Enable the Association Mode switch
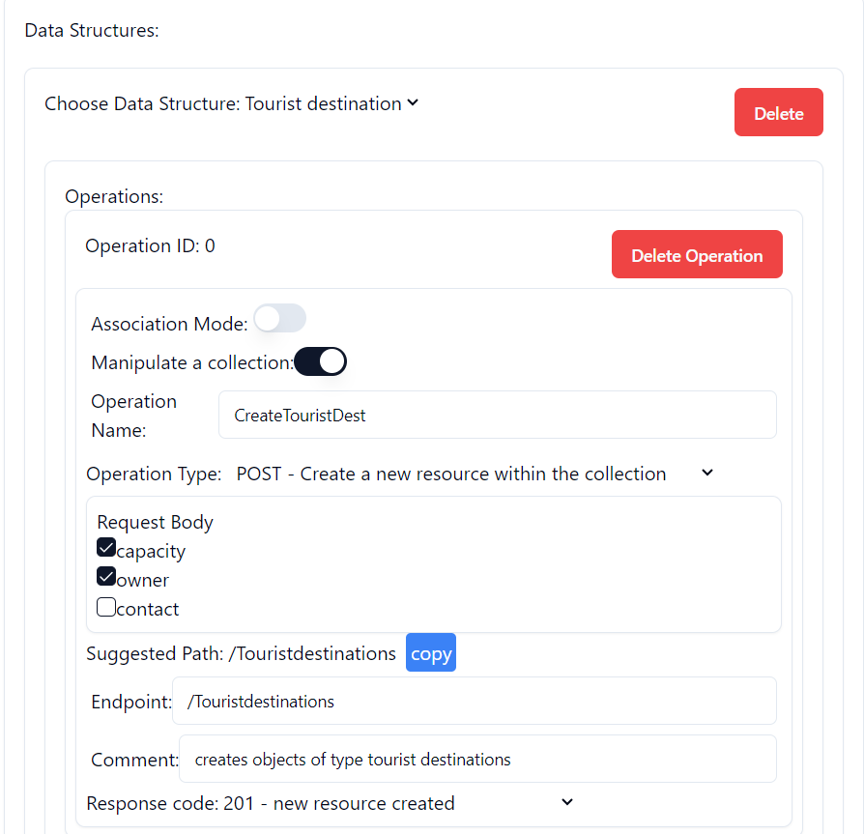This screenshot has height=834, width=864. tap(280, 319)
